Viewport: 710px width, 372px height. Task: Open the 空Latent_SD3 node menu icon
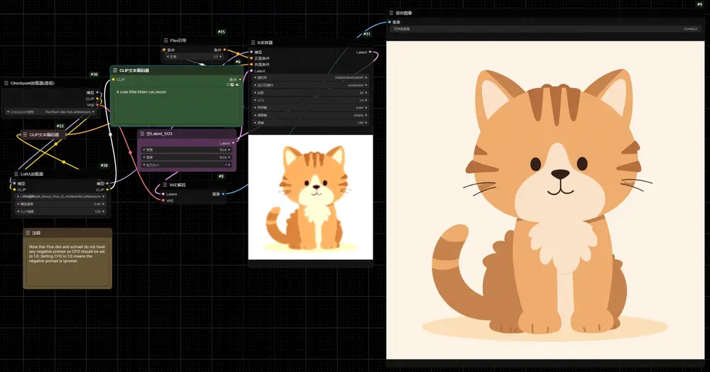coord(142,134)
